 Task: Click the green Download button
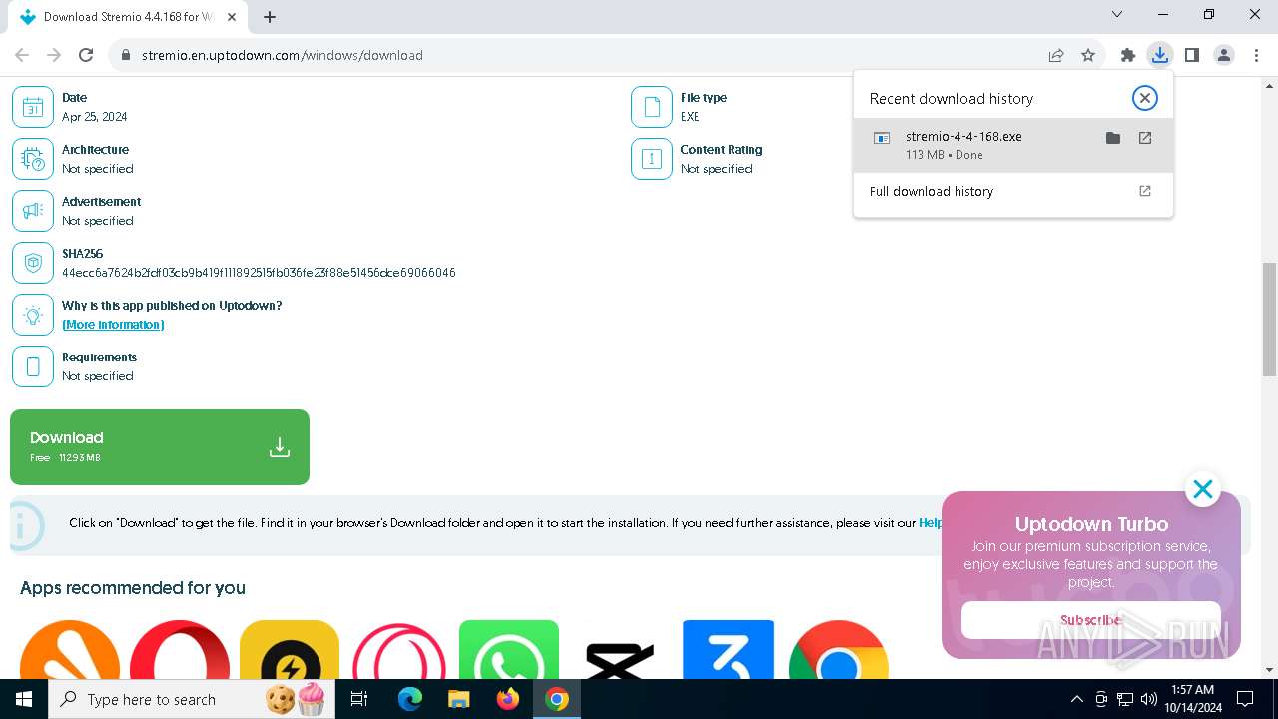(x=160, y=447)
